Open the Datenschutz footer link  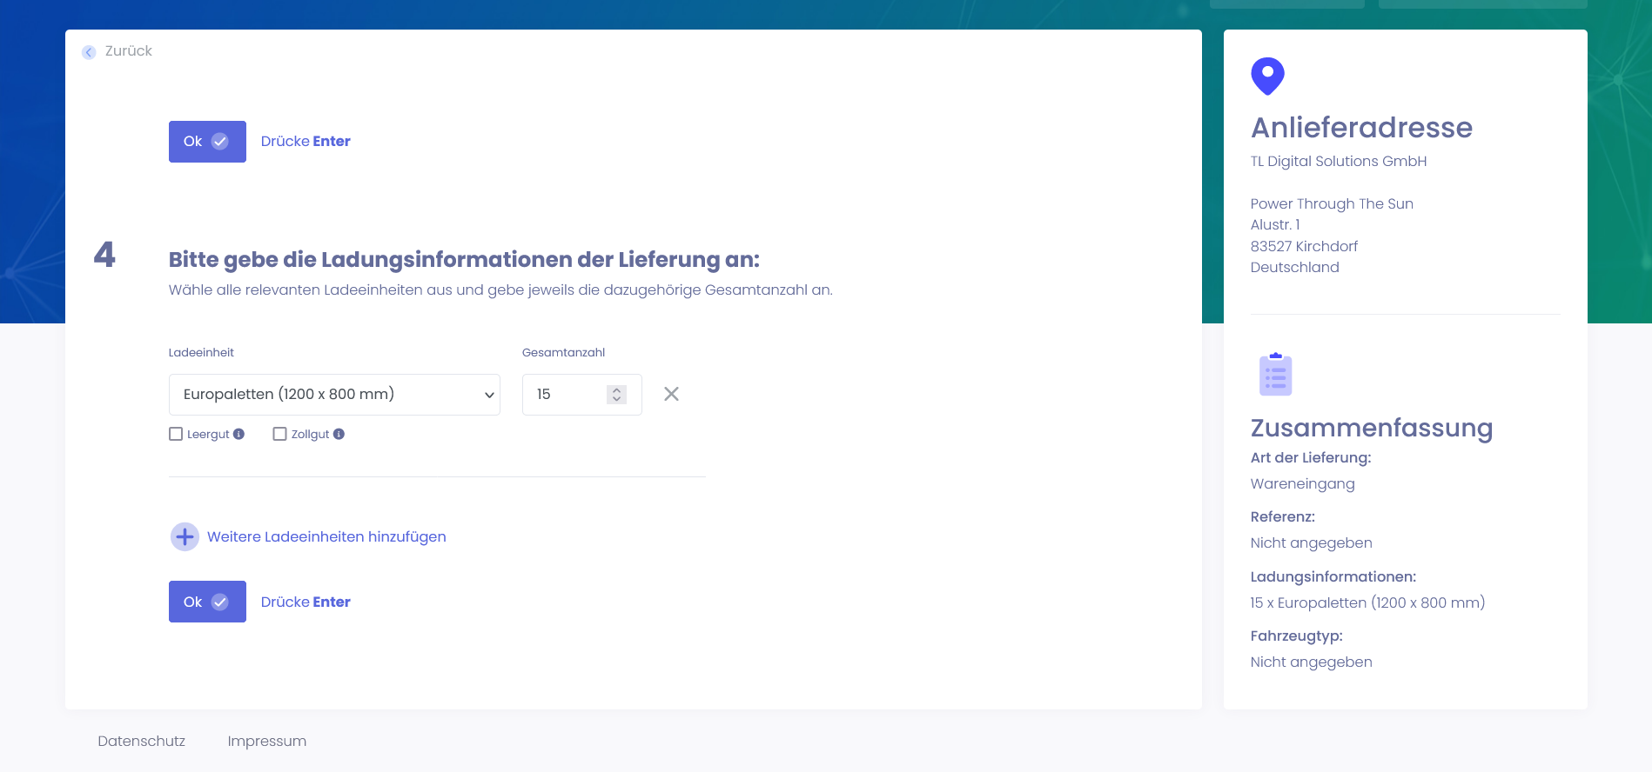pyautogui.click(x=141, y=741)
